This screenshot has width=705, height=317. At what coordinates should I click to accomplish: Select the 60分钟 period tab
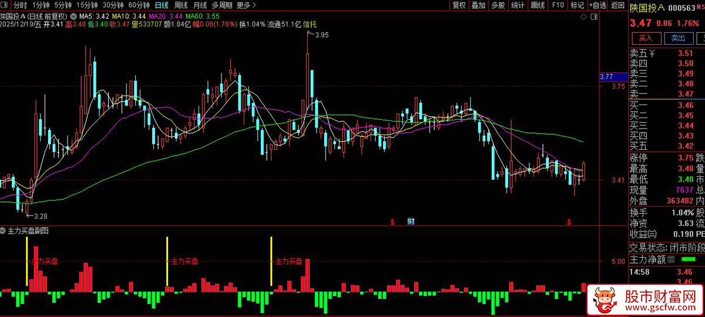click(139, 5)
